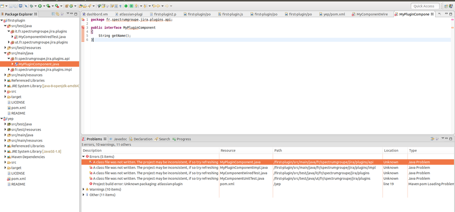Image resolution: width=455 pixels, height=212 pixels.
Task: Open Back navigation history dropdown
Action: tap(163, 6)
